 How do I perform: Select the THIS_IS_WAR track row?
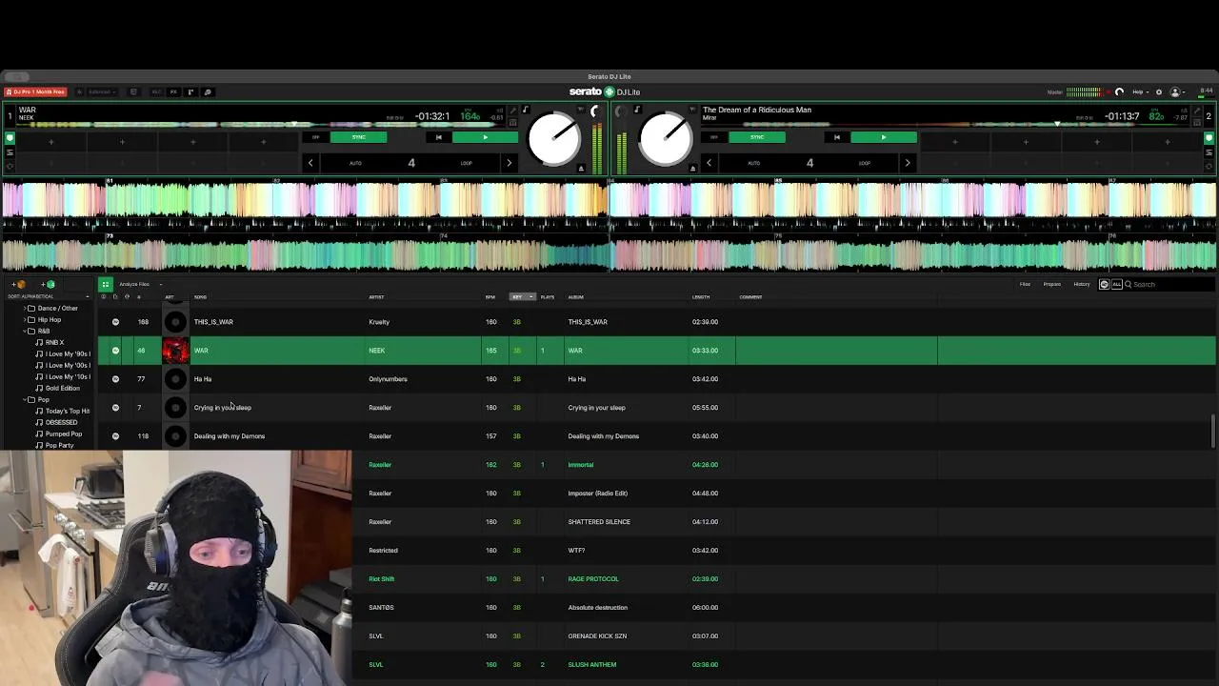pyautogui.click(x=657, y=322)
